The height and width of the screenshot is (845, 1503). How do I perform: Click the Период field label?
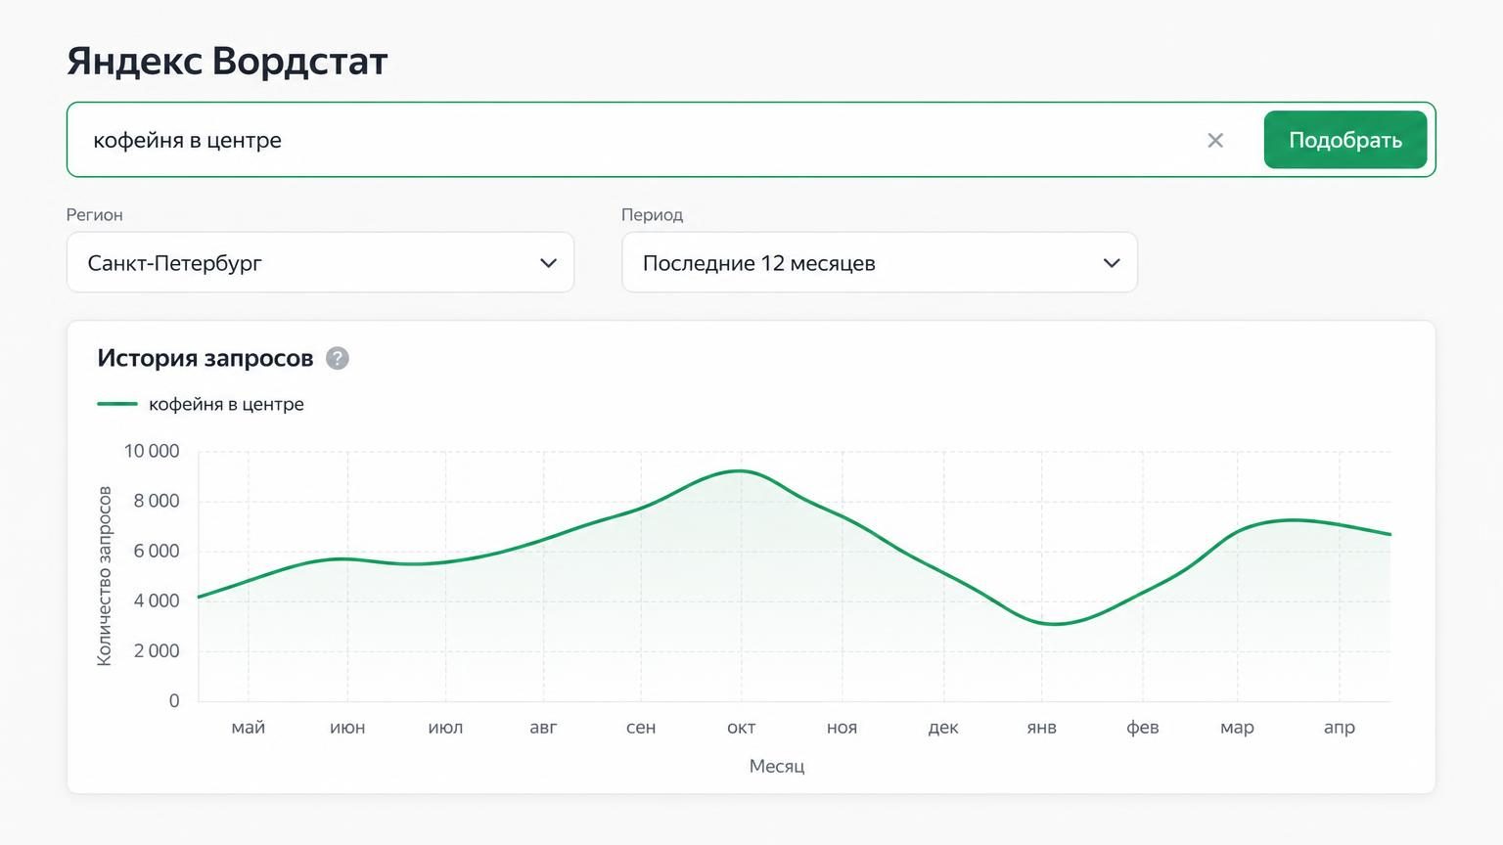tap(652, 214)
